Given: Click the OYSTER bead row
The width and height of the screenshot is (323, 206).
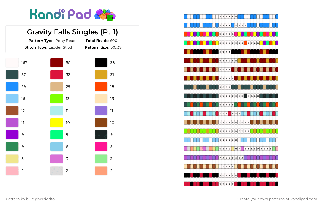Looking at the screenshot, I should click(231, 61).
